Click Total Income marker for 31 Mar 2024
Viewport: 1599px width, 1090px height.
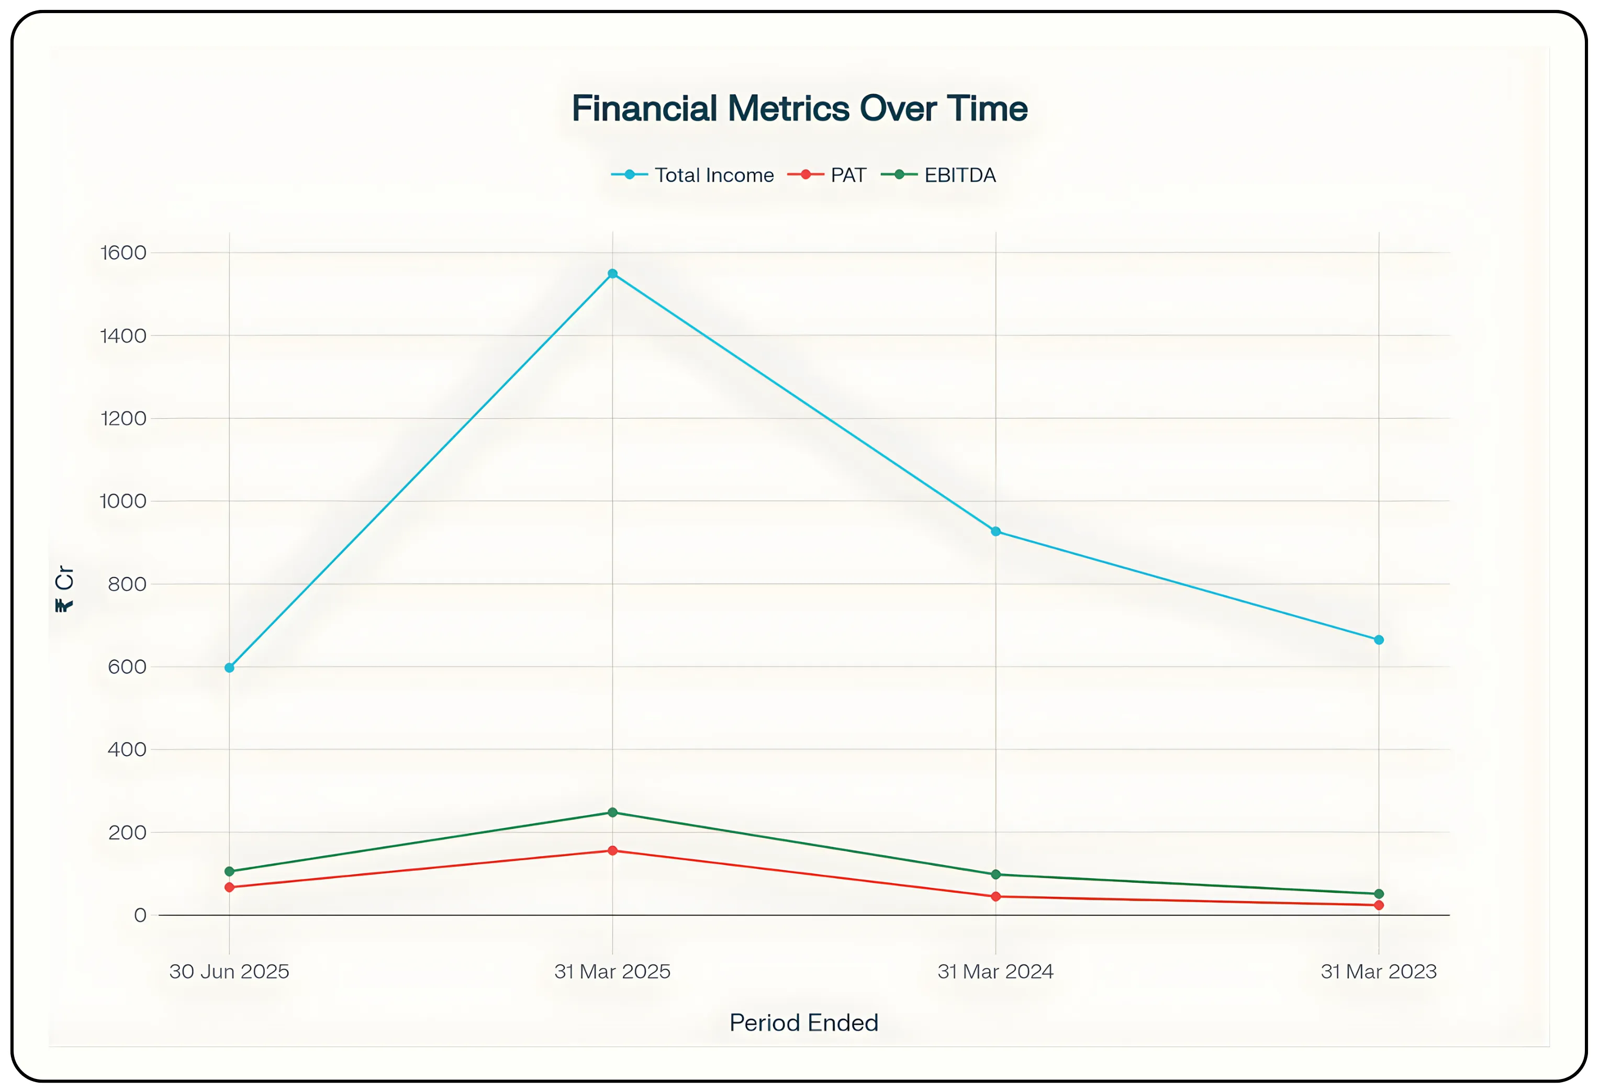coord(996,532)
